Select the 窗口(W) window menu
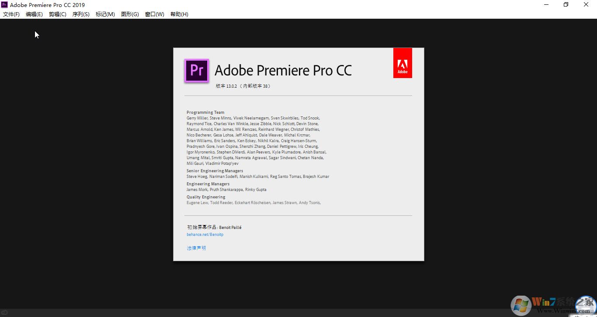 [154, 14]
